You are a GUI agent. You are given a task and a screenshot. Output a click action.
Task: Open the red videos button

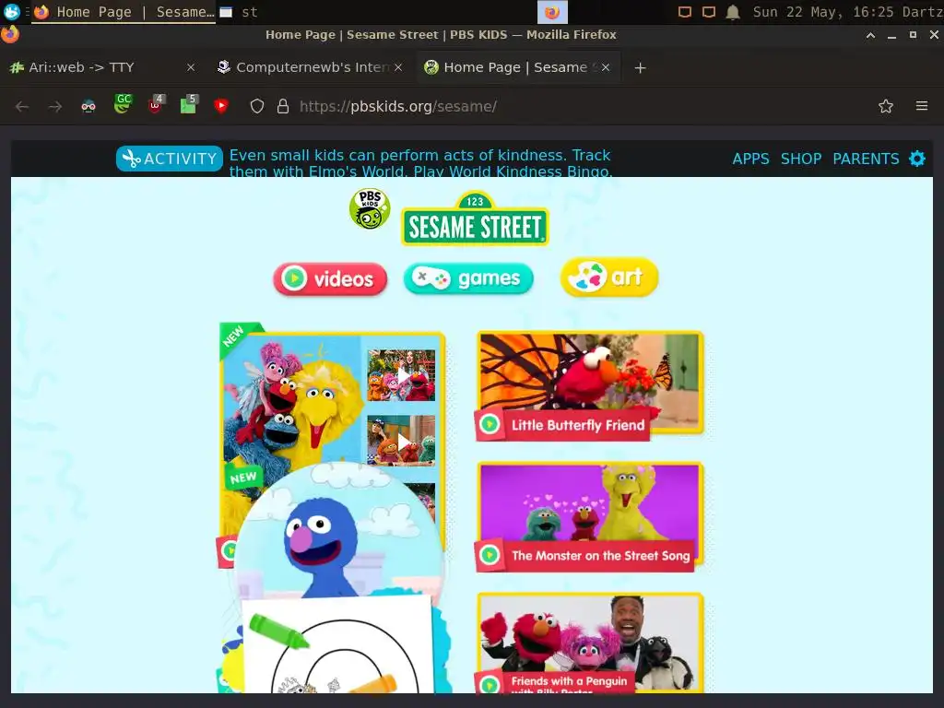tap(330, 278)
